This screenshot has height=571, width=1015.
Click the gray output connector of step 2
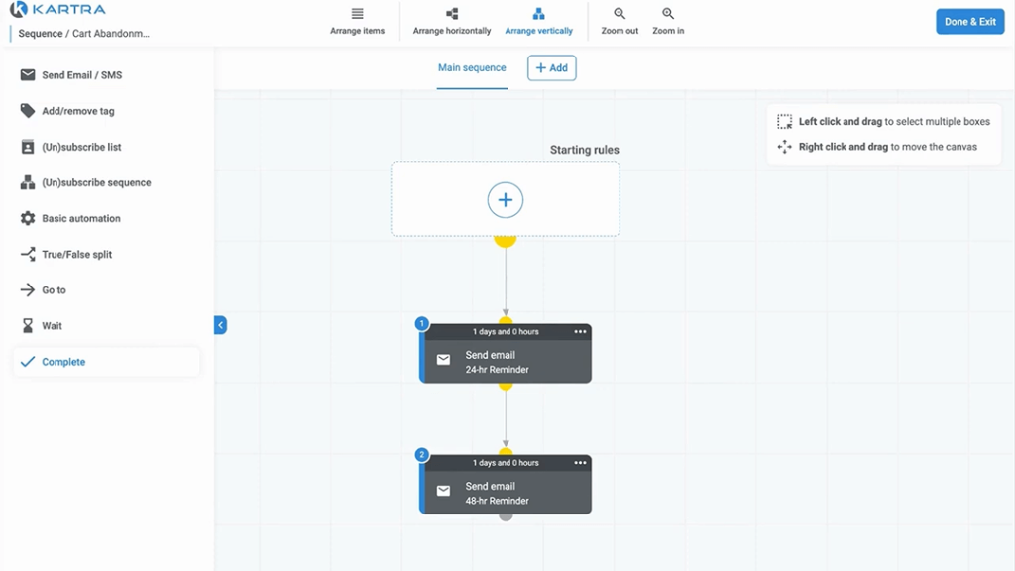pos(506,516)
